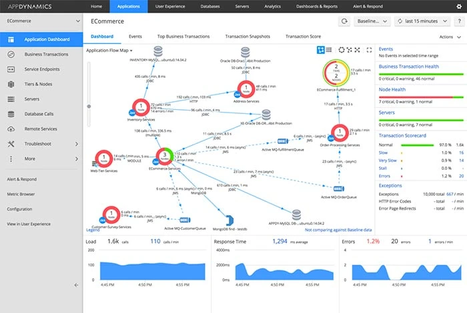Click the More dots icon in sidebar
467x313 pixels.
click(x=11, y=158)
